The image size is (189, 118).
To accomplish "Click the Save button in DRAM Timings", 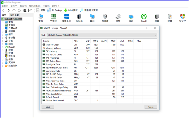I will coord(48,107).
